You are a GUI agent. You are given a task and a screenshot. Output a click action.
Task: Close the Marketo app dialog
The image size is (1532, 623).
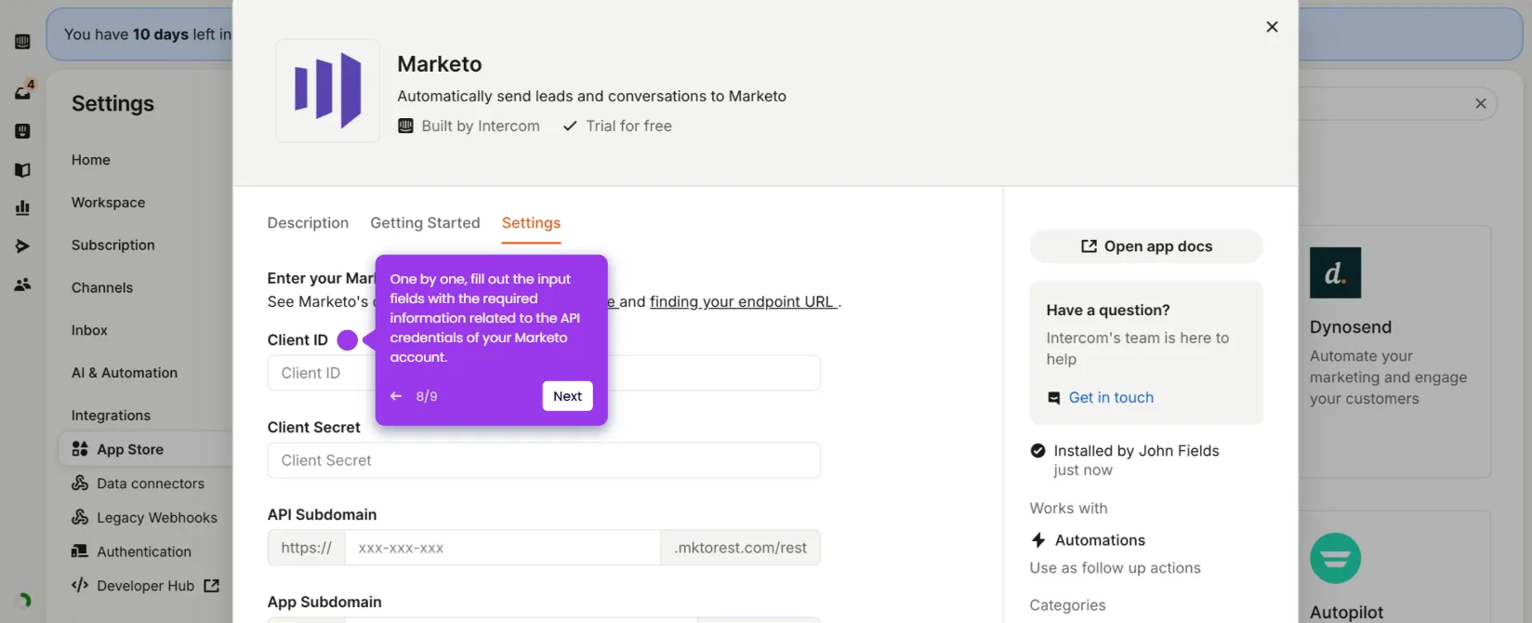click(1272, 27)
